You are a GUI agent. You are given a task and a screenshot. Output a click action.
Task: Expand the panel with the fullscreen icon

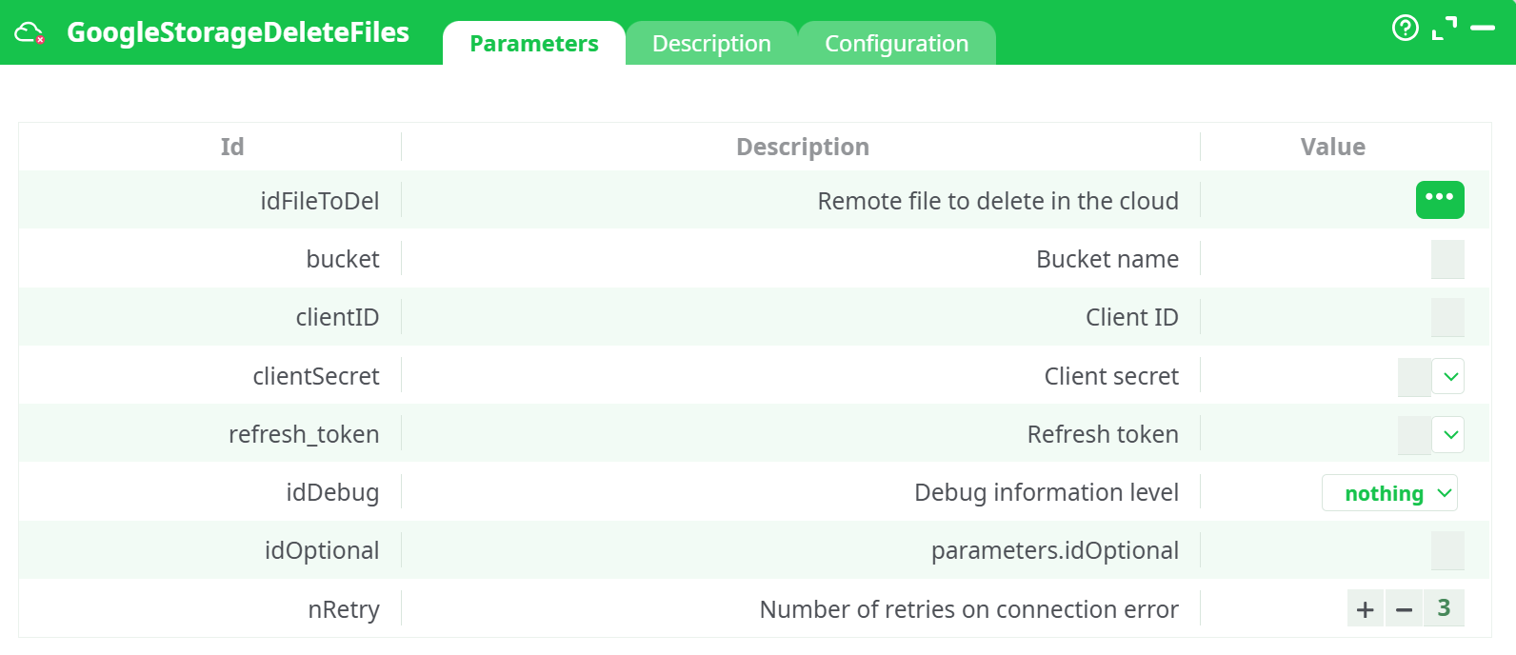click(x=1445, y=29)
